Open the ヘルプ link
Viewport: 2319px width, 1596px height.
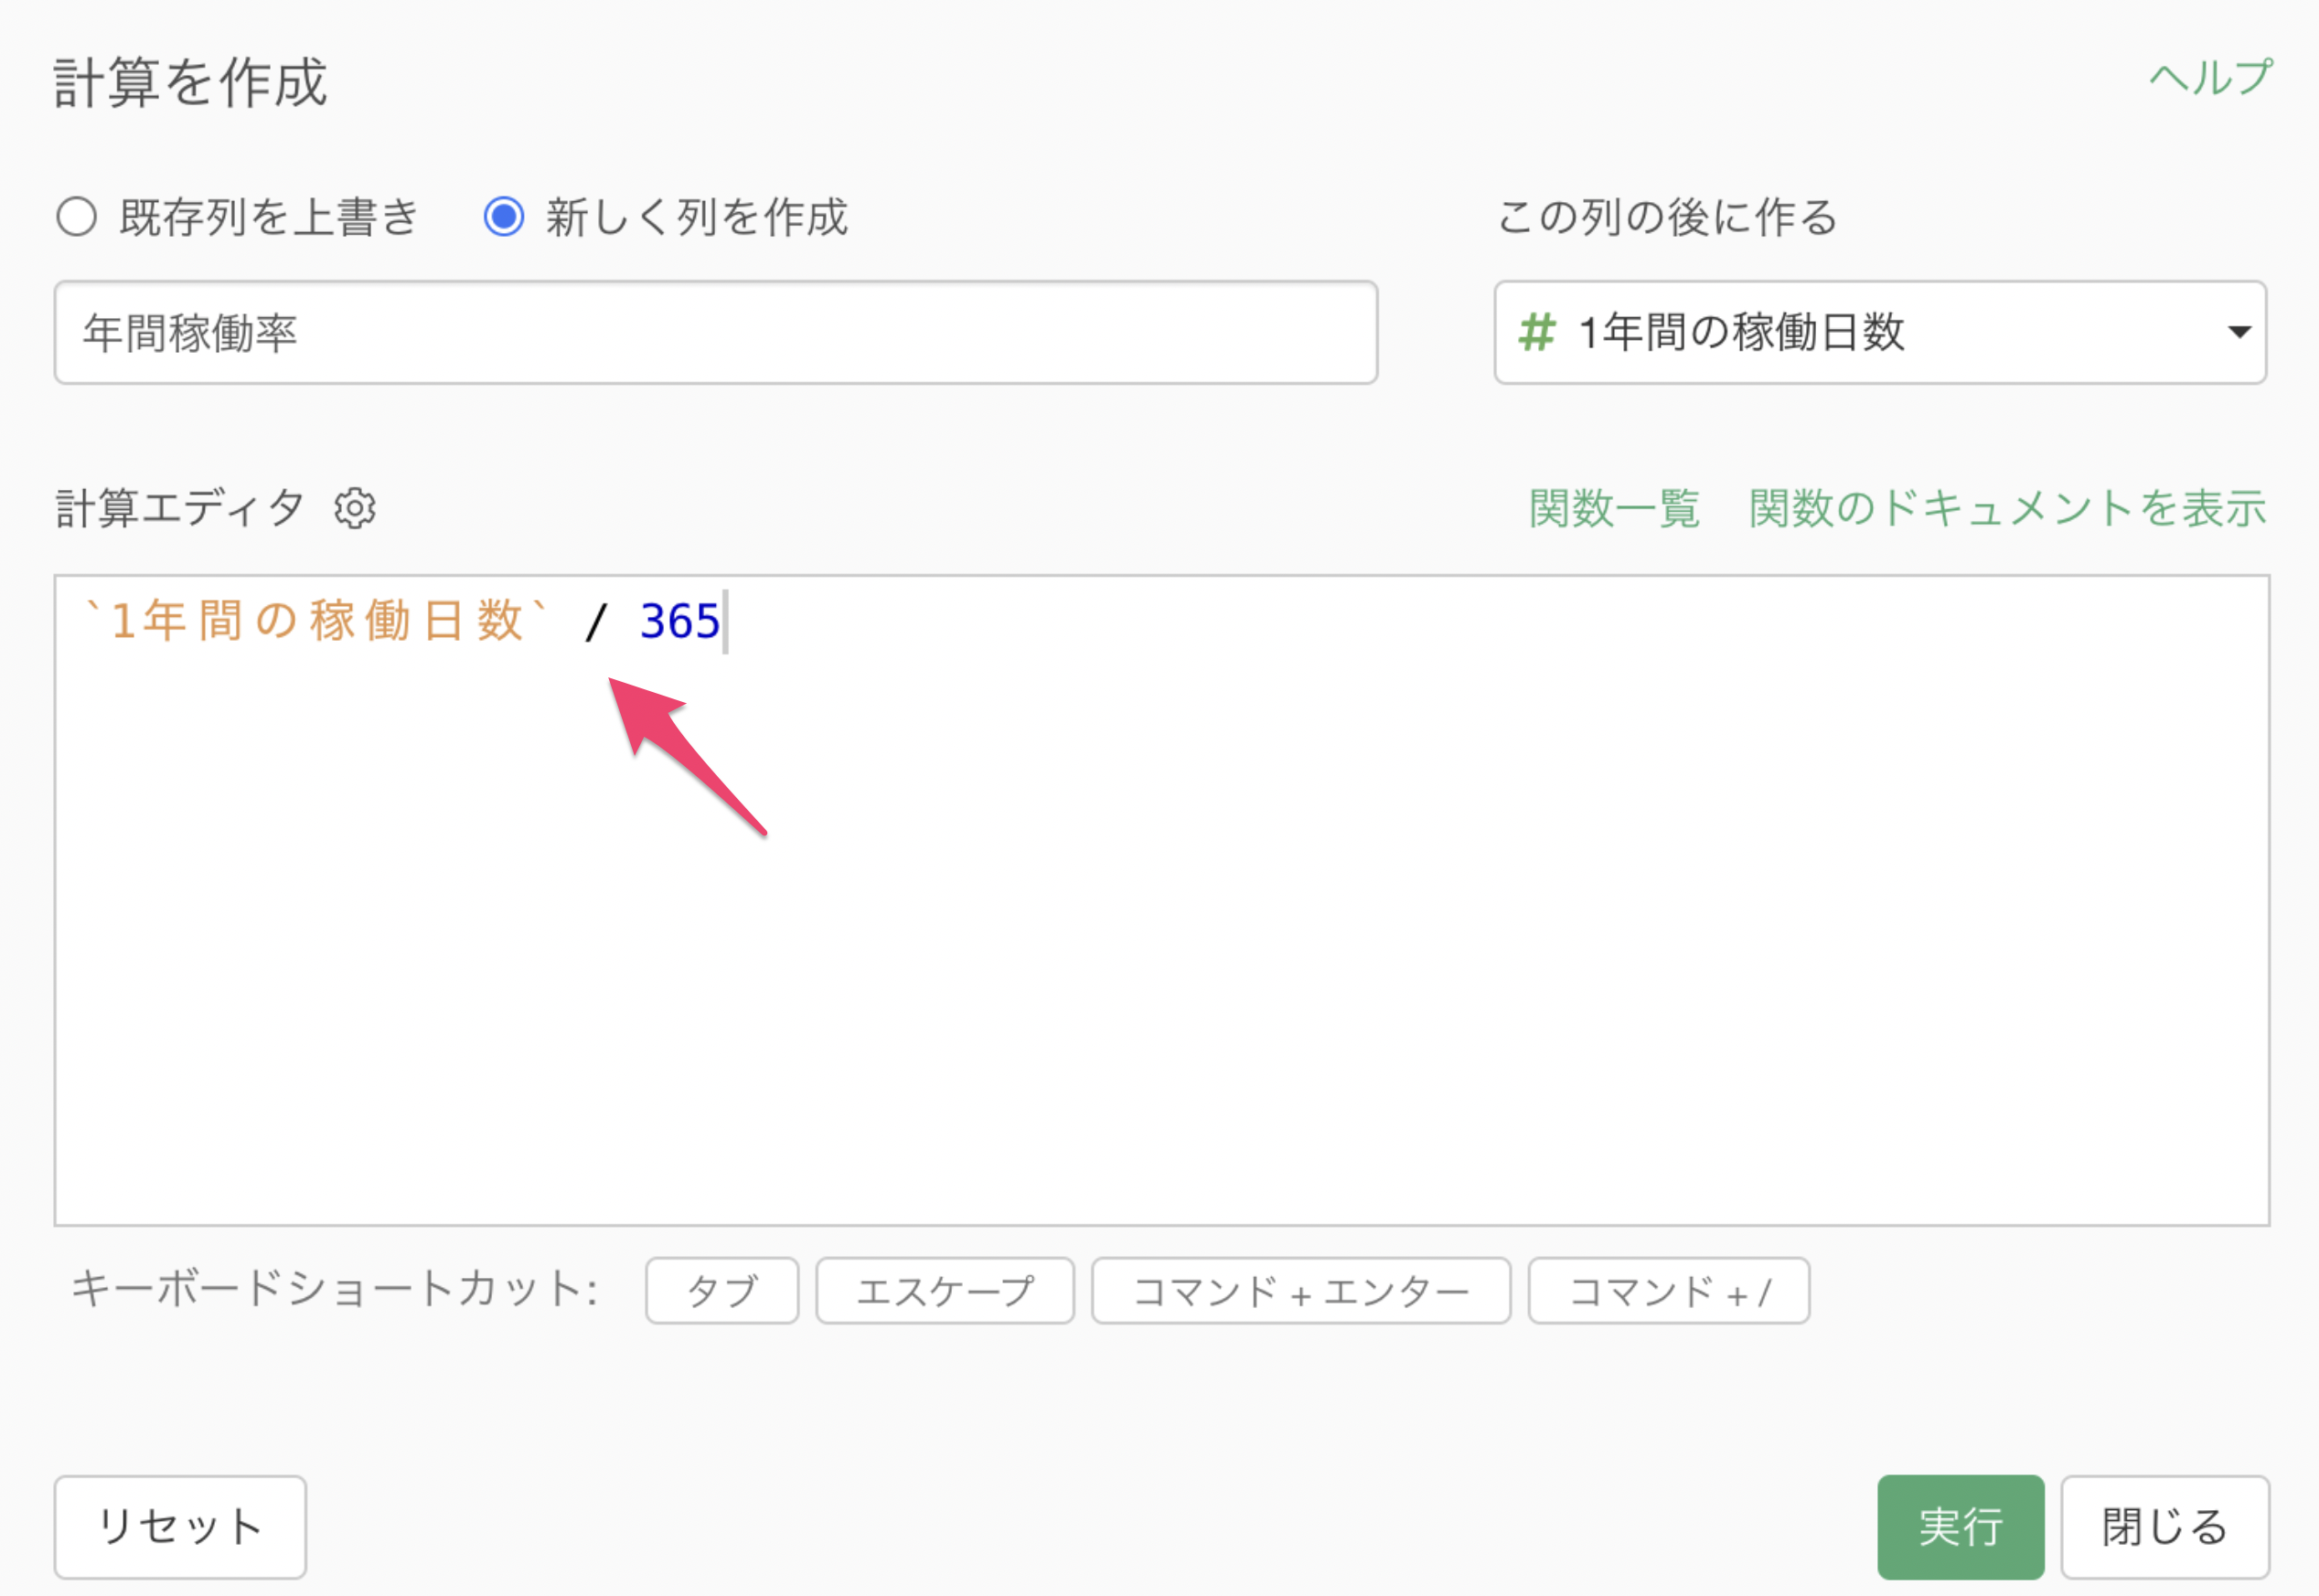pyautogui.click(x=2210, y=77)
